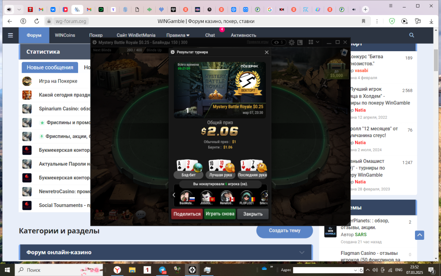Open poker table settings gear
The image size is (441, 276).
(x=292, y=42)
